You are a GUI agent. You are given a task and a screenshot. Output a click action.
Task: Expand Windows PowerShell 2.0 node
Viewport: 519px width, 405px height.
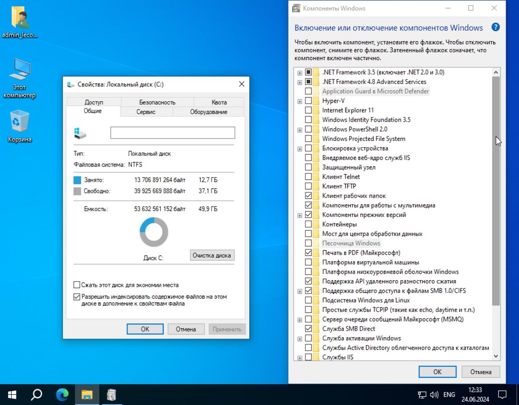point(300,130)
